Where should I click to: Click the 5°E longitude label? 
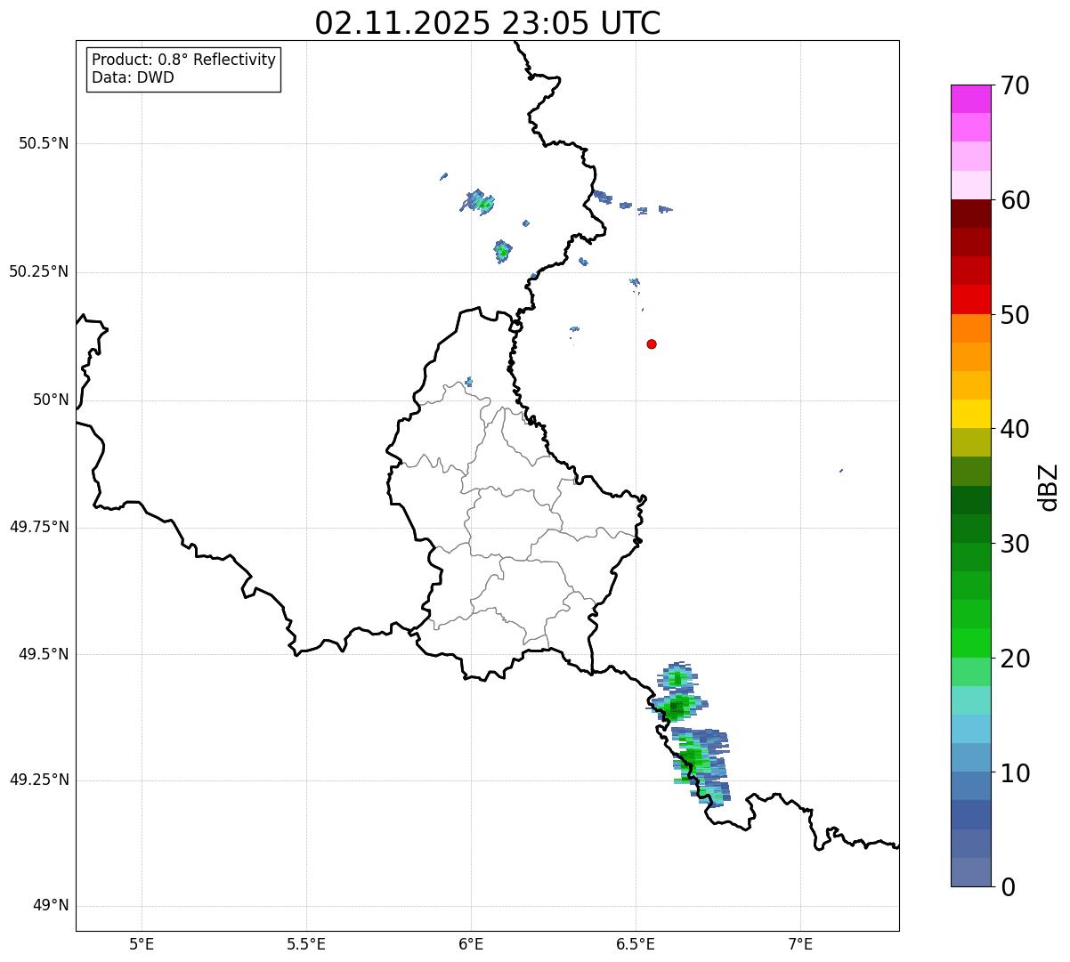(142, 944)
